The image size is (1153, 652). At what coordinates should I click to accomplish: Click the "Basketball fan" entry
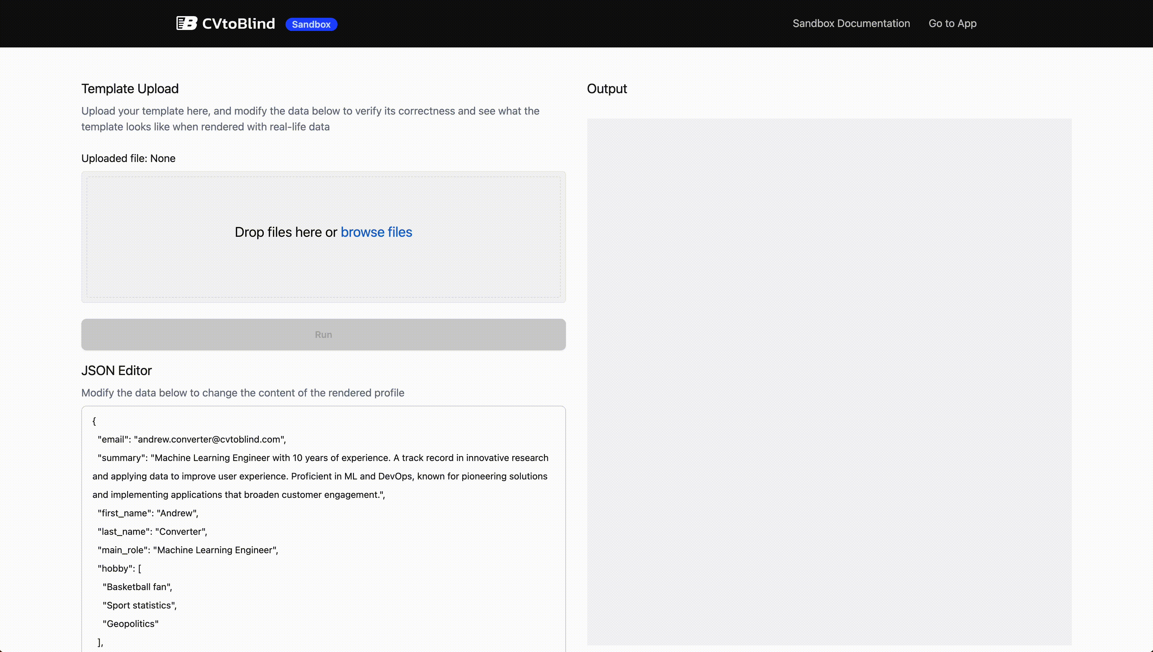pos(137,586)
